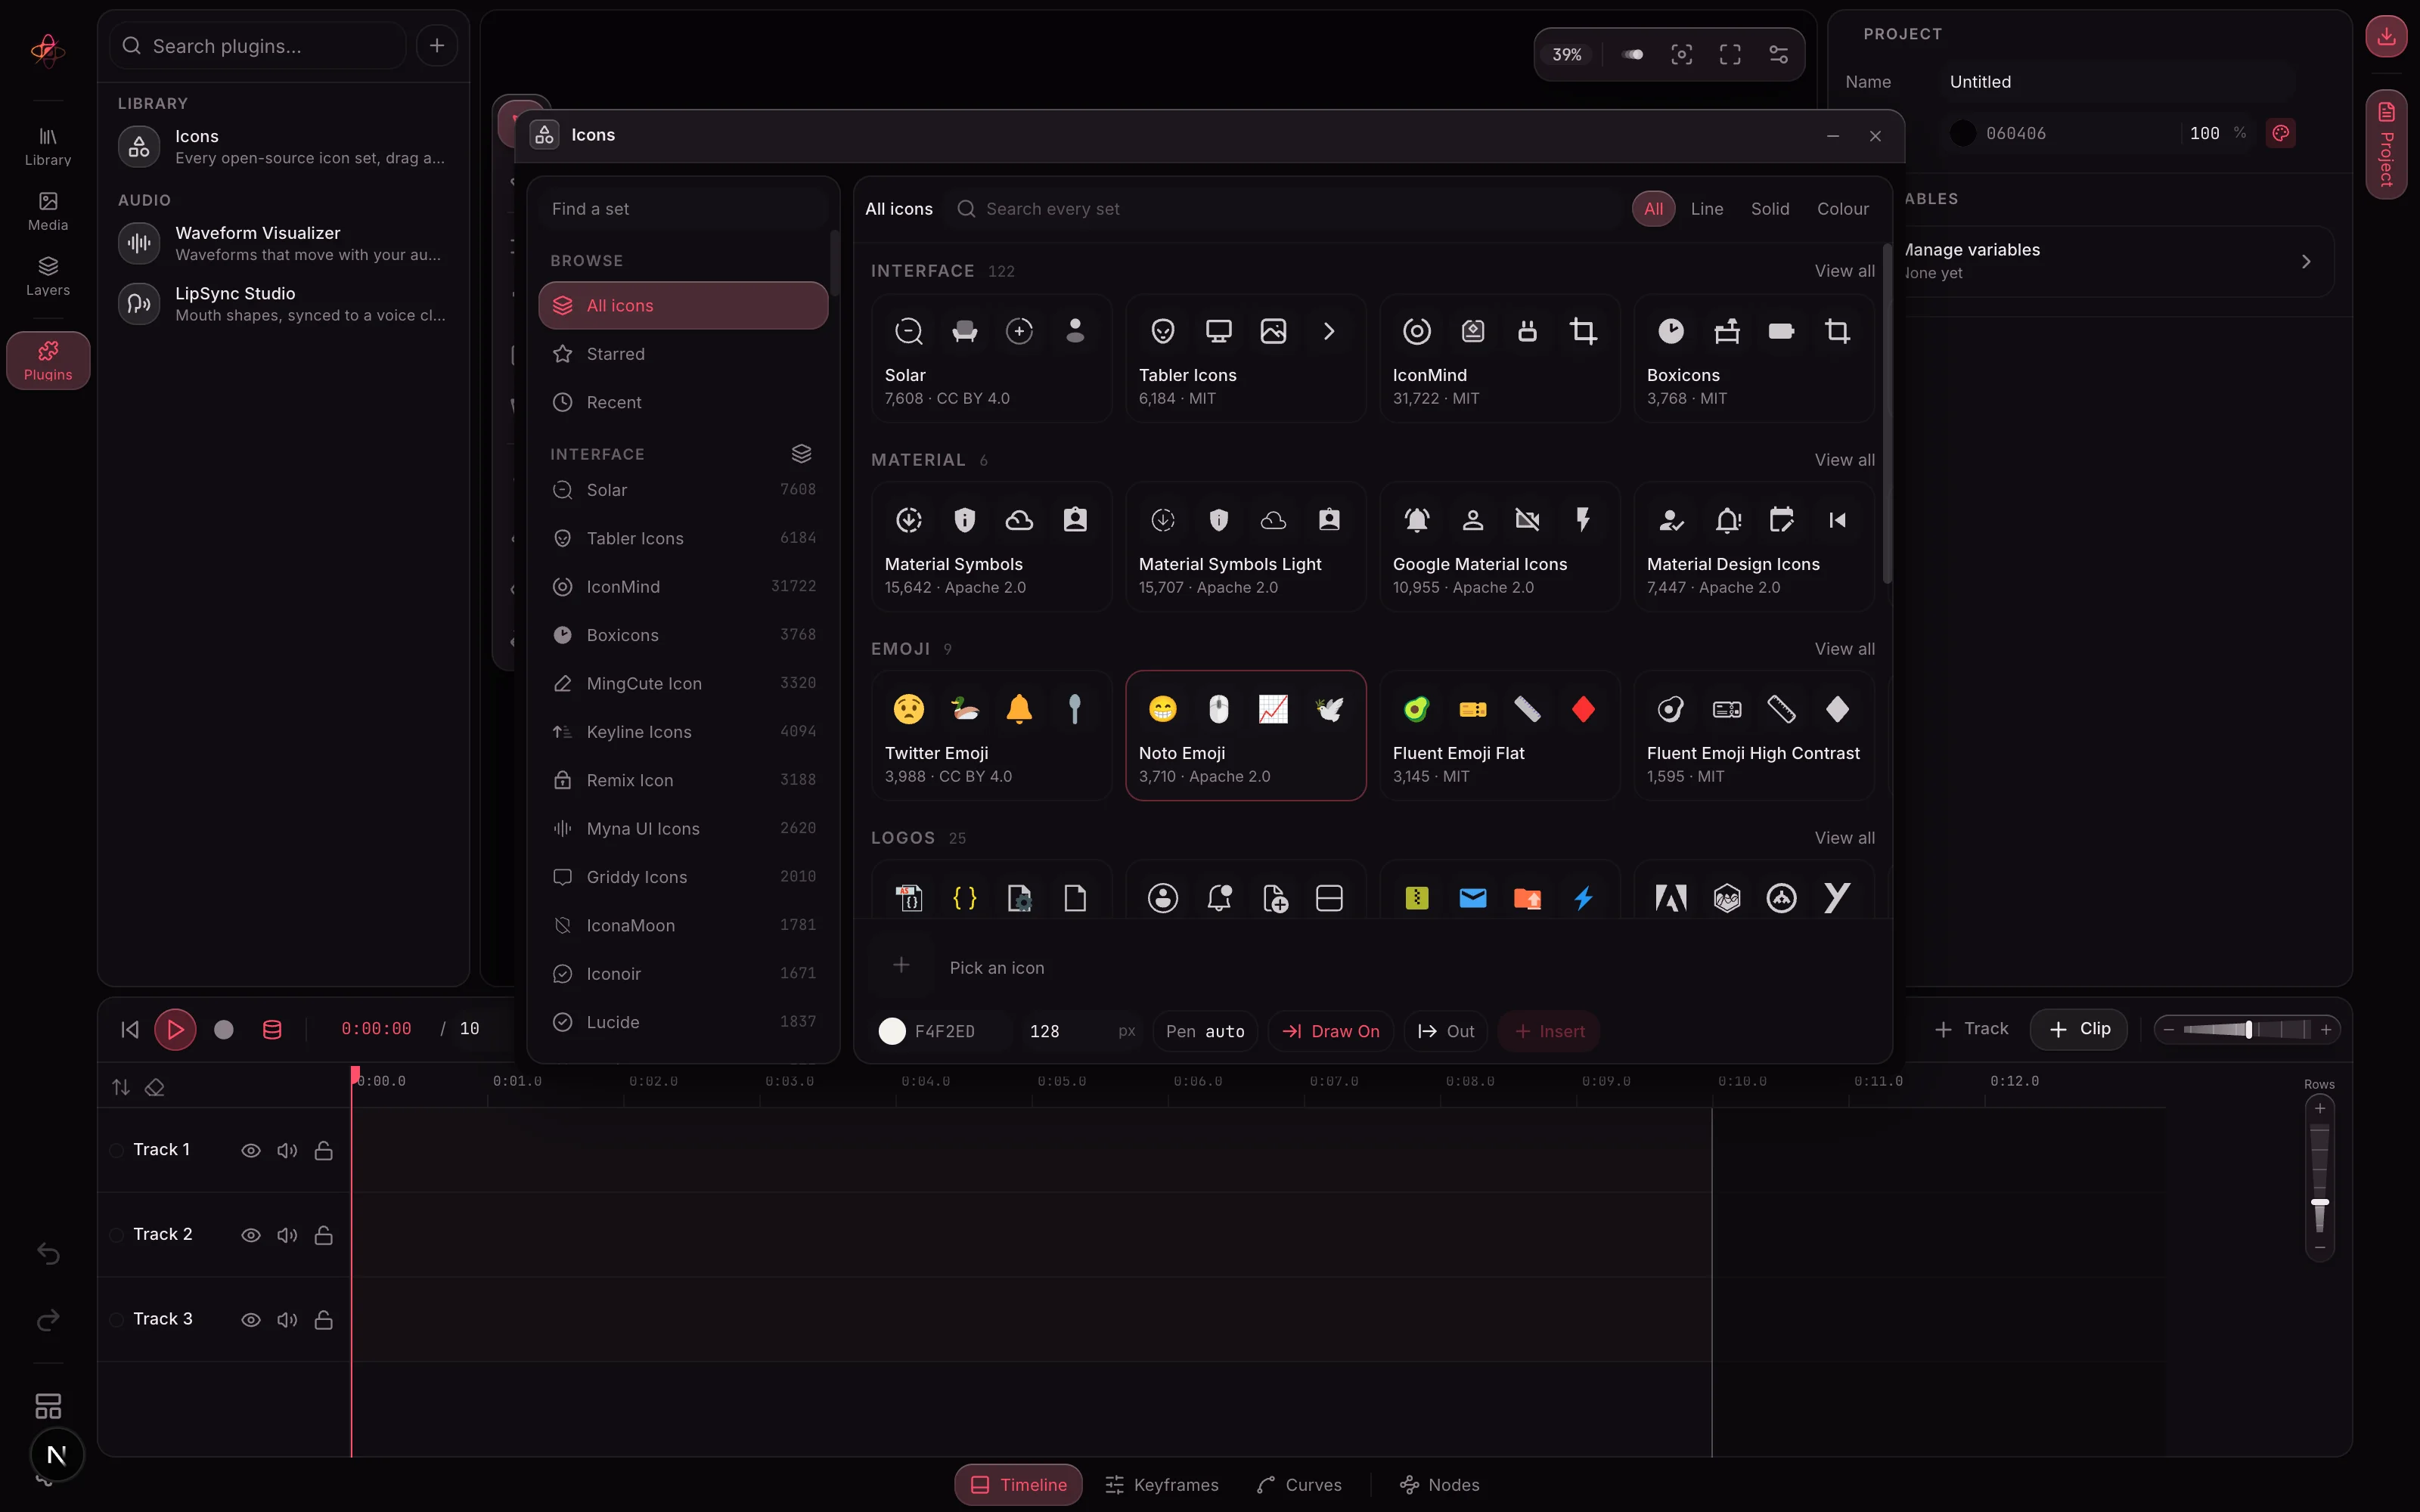
Task: Open the Tabler Icons set card
Action: (x=1245, y=357)
